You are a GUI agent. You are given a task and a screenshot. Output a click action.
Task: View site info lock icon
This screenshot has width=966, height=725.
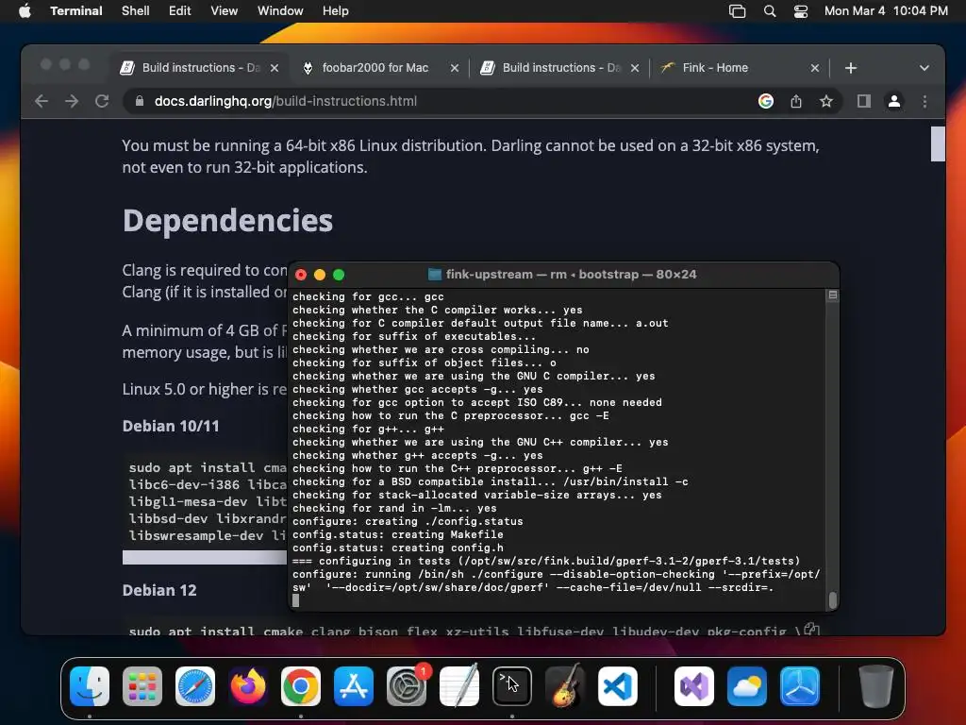pos(140,101)
